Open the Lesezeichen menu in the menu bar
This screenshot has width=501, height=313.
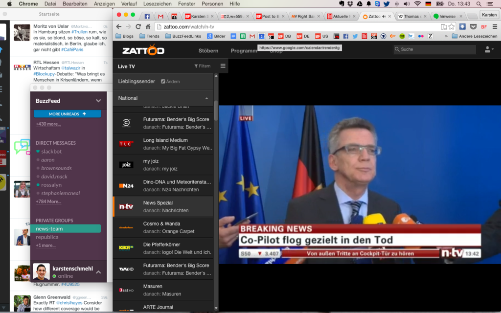click(x=157, y=4)
